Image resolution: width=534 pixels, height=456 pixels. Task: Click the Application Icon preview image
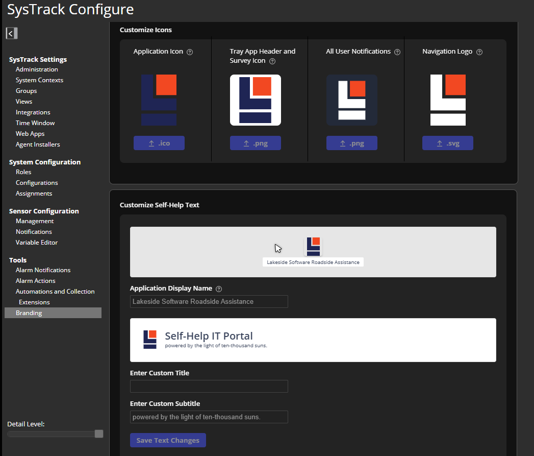[x=159, y=100]
